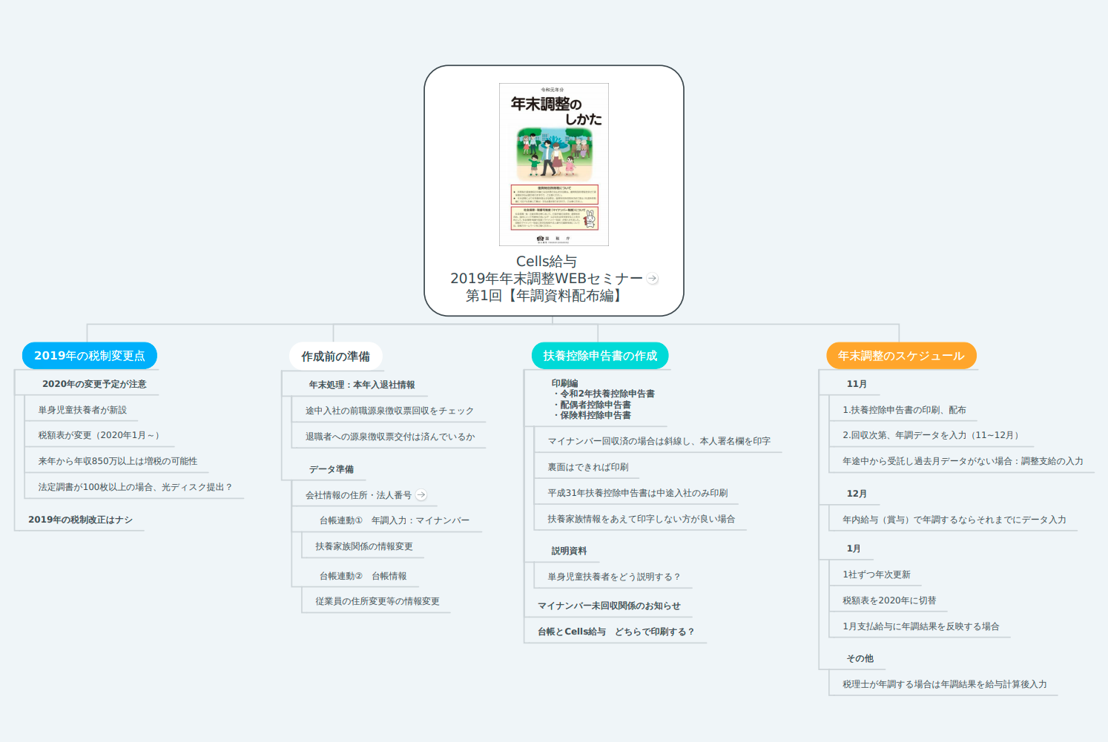Viewport: 1108px width, 742px height.
Task: Select 1社ずつ年次更新 node
Action: (877, 574)
